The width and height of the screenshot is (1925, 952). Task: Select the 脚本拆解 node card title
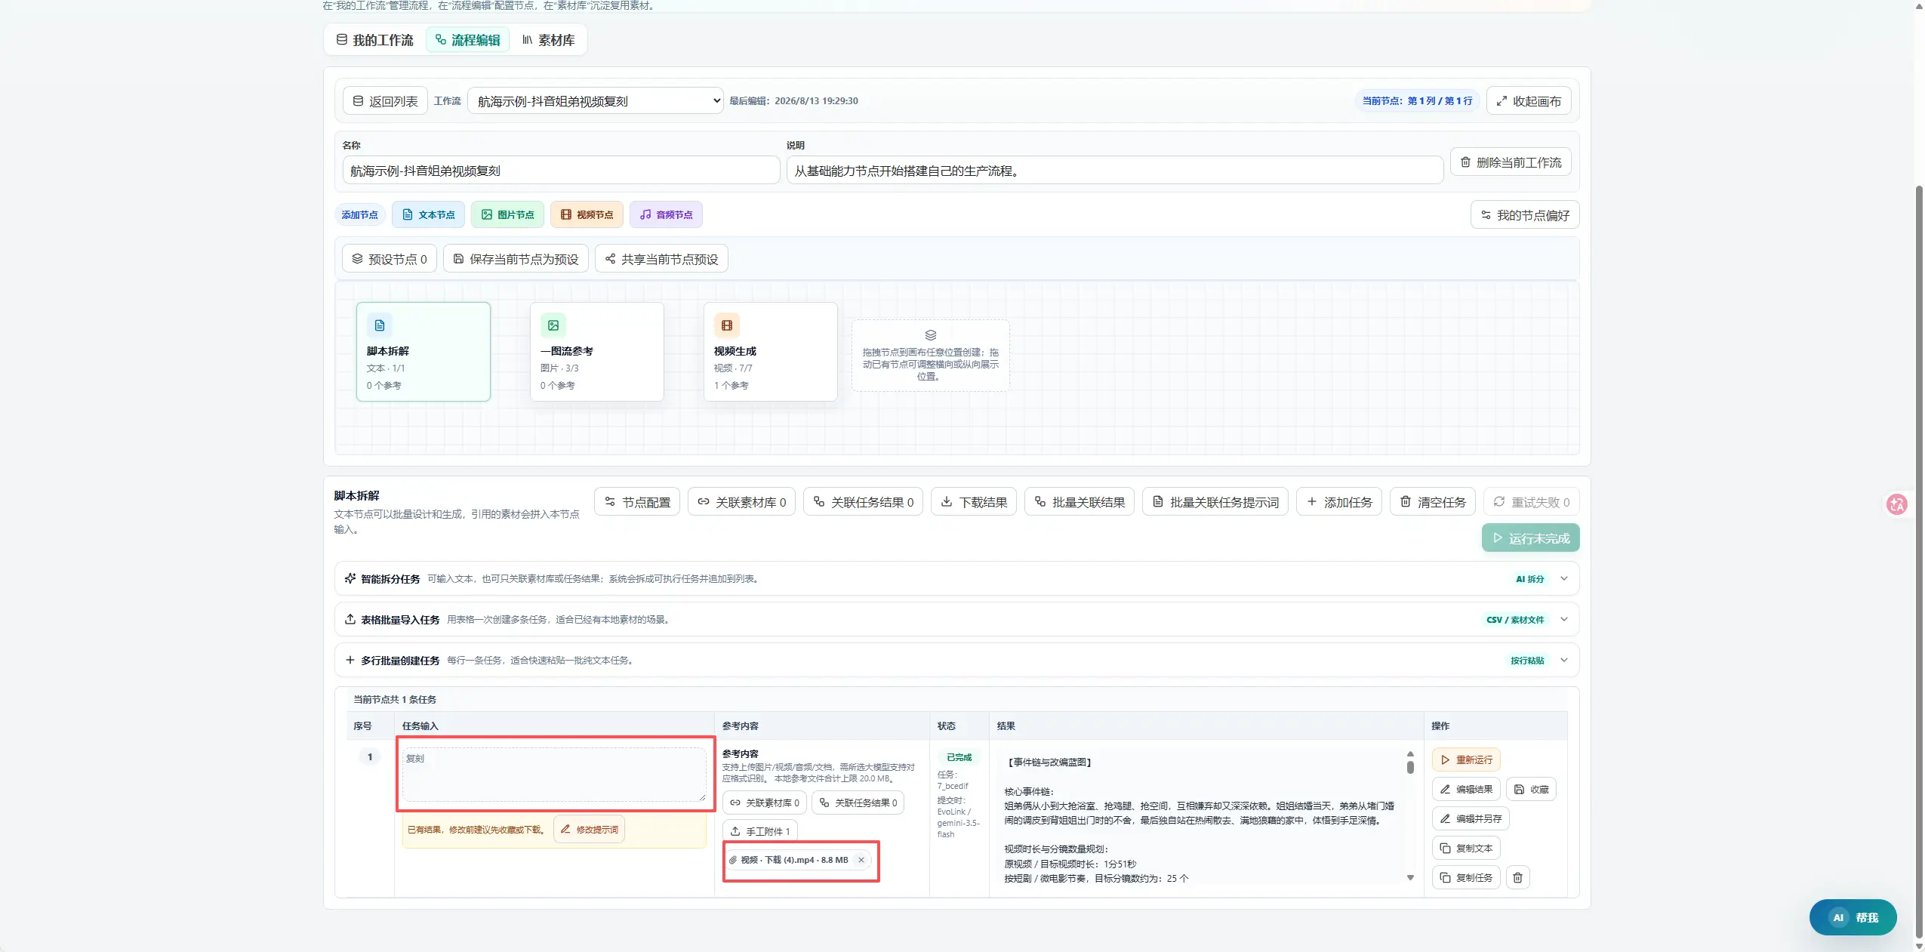click(x=388, y=351)
